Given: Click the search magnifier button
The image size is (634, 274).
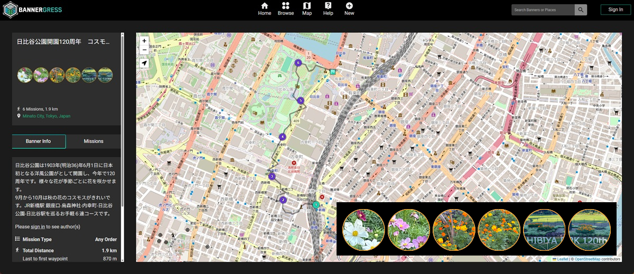Looking at the screenshot, I should click(x=581, y=10).
